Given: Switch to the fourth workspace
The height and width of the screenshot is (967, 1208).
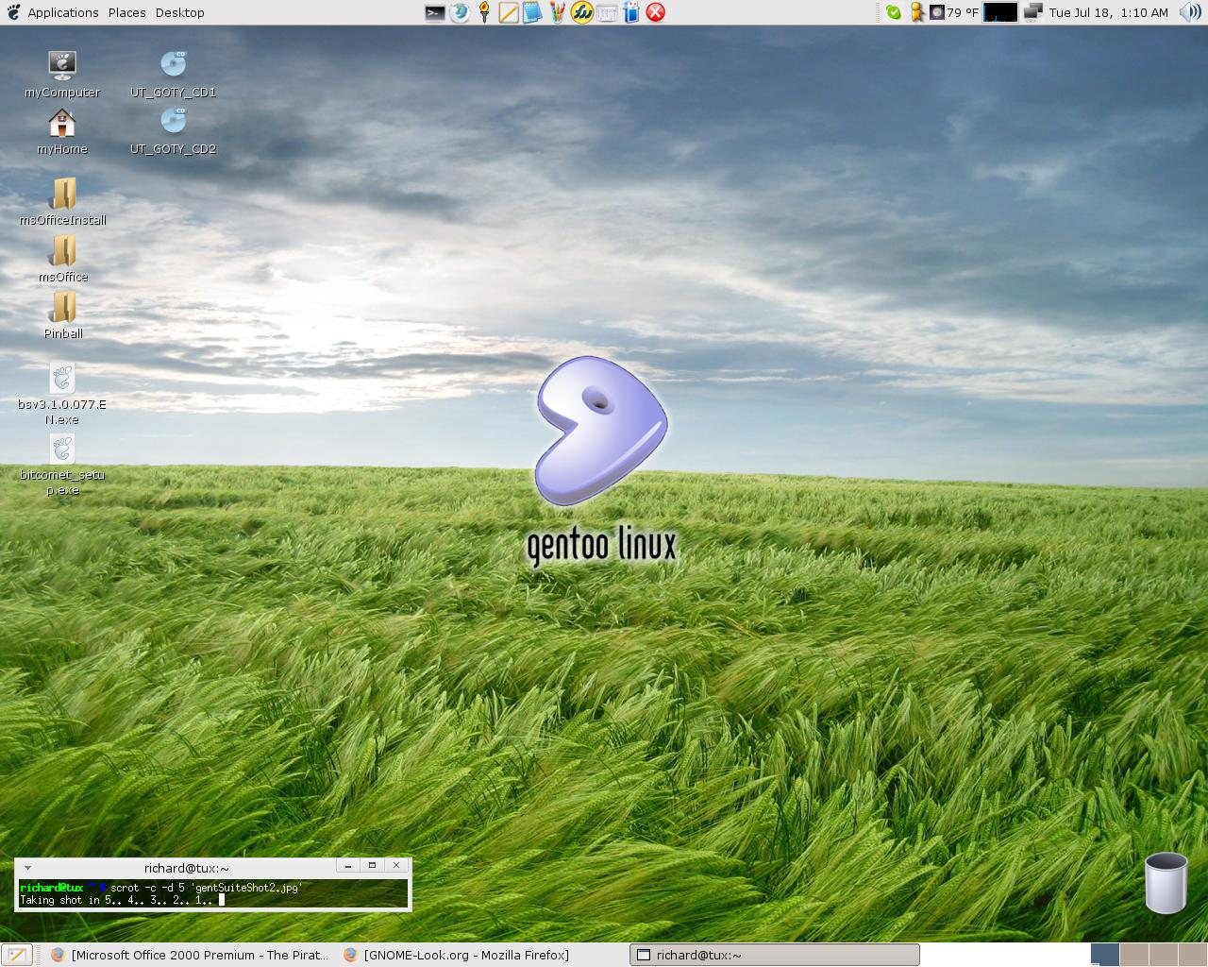Looking at the screenshot, I should click(1192, 955).
